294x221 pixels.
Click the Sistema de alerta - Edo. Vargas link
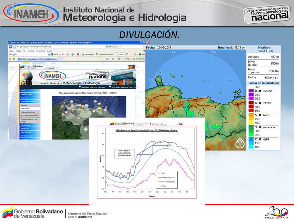(30, 120)
